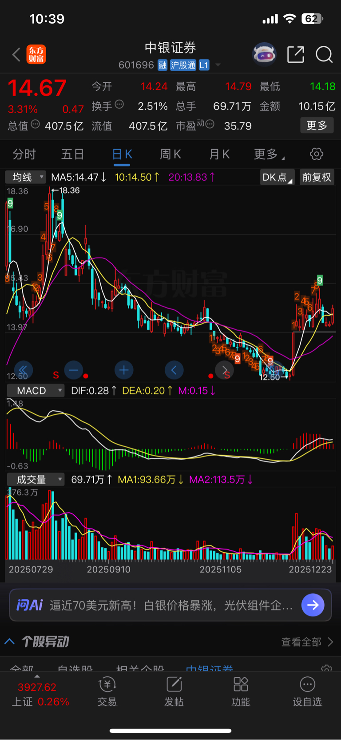The image size is (341, 740).
Task: Open the 东方财富 logo icon
Action: [36, 55]
